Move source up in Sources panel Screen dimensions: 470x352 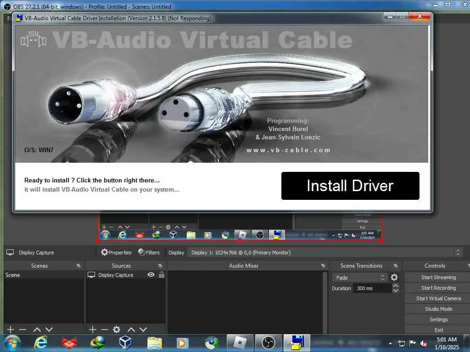pyautogui.click(x=131, y=330)
